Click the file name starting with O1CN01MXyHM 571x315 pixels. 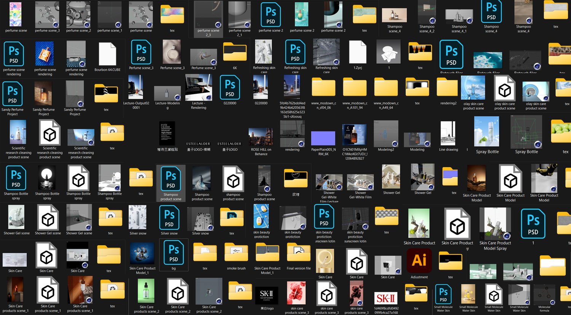click(354, 154)
